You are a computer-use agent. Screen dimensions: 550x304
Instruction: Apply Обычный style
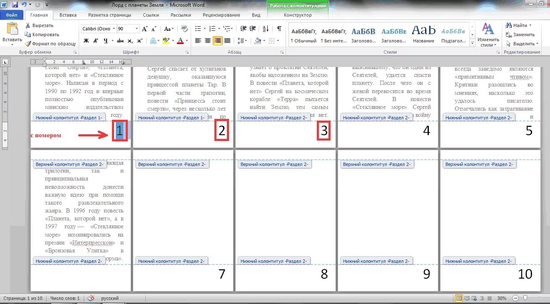pos(304,35)
